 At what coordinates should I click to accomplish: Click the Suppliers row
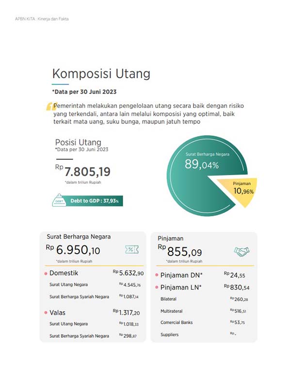click(204, 334)
